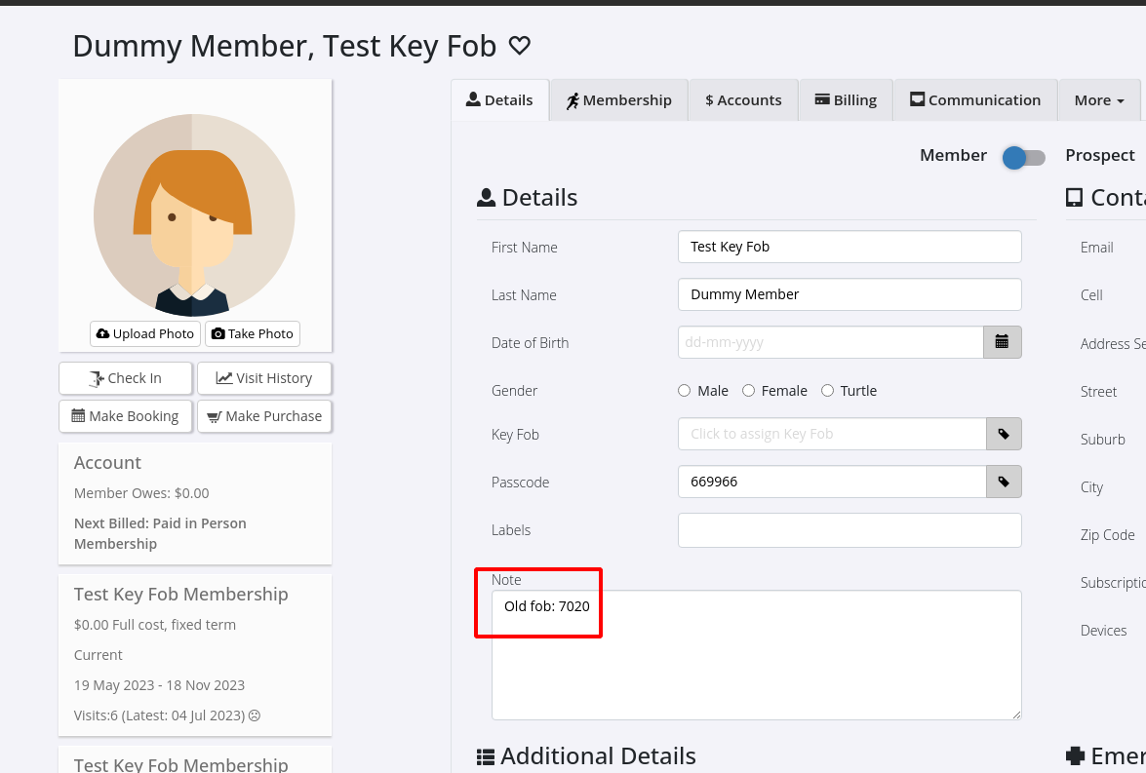Image resolution: width=1146 pixels, height=773 pixels.
Task: Click the Note text area
Action: (x=756, y=663)
